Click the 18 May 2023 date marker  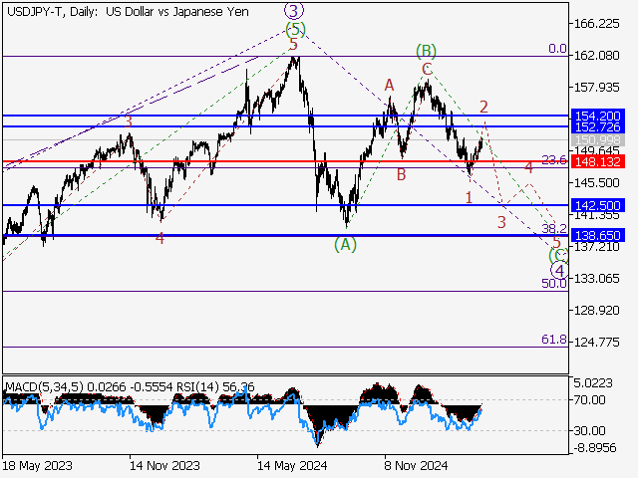36,464
